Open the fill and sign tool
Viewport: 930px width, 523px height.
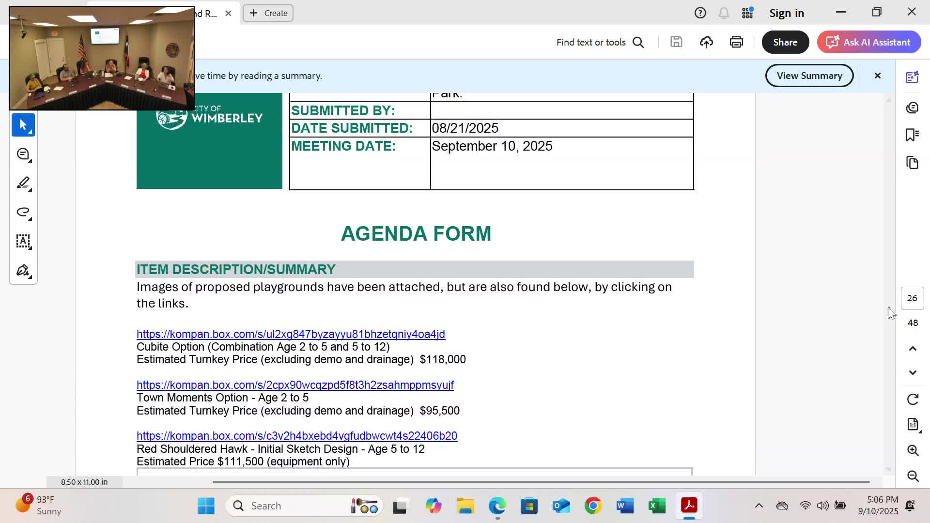[23, 270]
